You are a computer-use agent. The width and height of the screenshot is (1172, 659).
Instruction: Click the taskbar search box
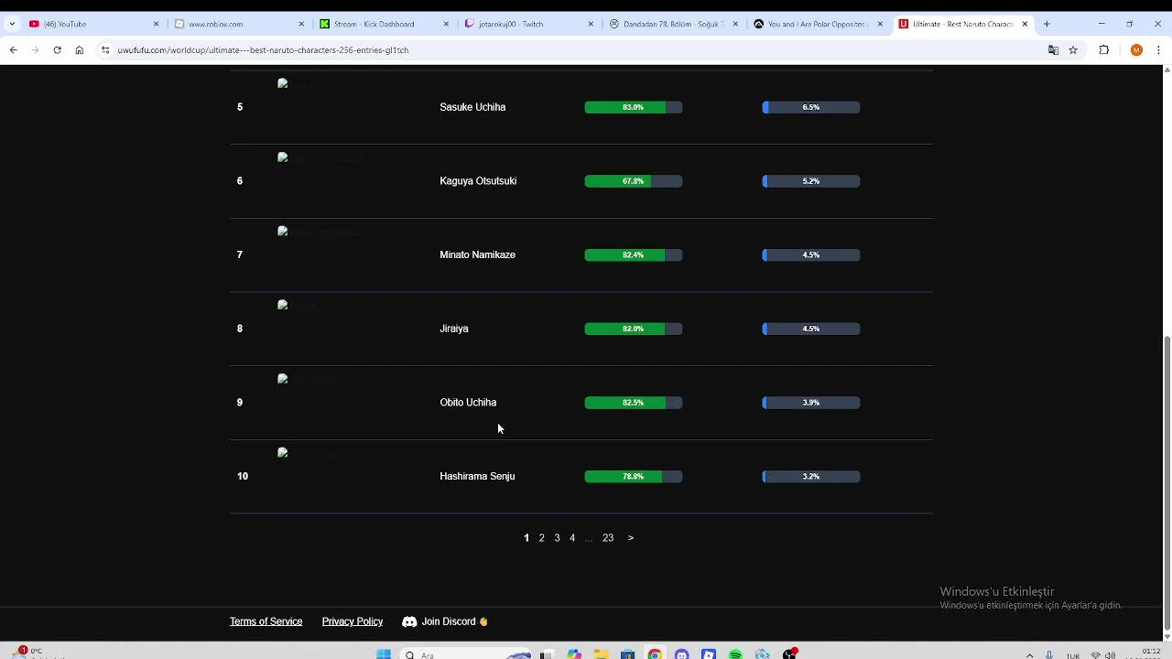coord(467,654)
